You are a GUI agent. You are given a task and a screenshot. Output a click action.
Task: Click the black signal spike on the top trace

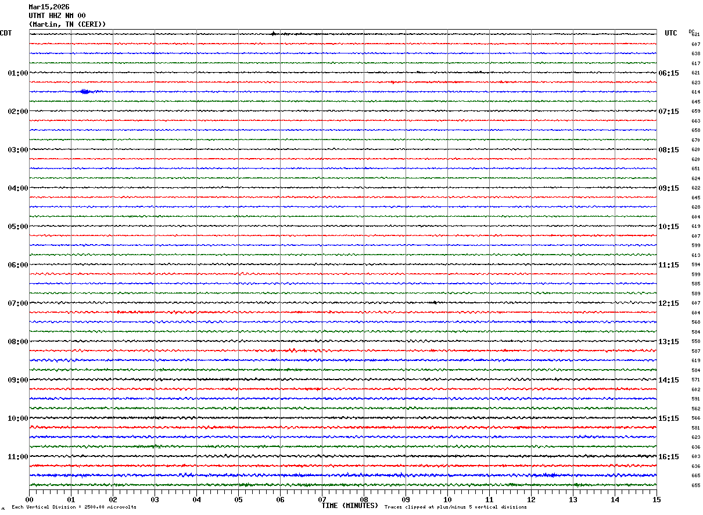coord(273,33)
